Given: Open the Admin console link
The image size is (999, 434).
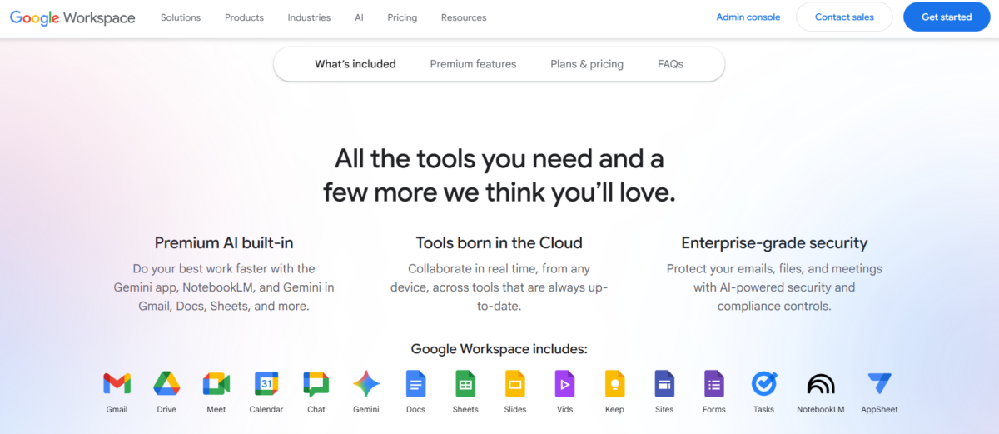Looking at the screenshot, I should click(x=748, y=17).
